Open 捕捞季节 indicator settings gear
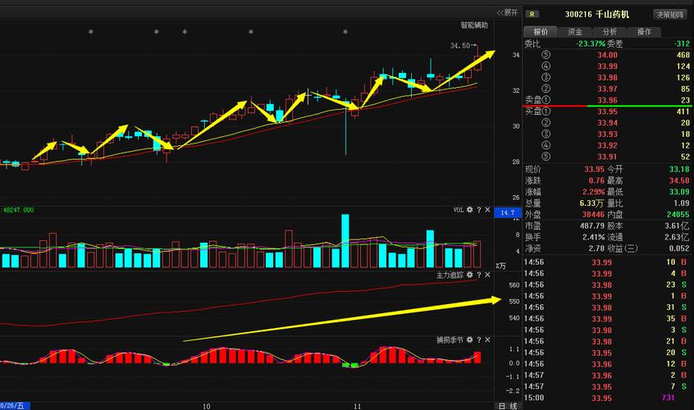Screen dimensions: 694x410 [470, 339]
